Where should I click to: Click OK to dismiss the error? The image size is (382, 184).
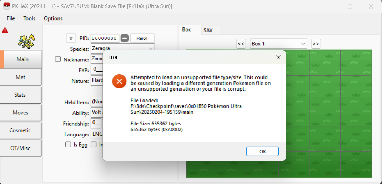(x=262, y=152)
